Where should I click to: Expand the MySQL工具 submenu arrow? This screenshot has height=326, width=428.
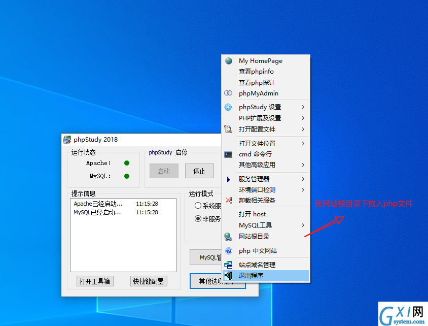[x=303, y=225]
